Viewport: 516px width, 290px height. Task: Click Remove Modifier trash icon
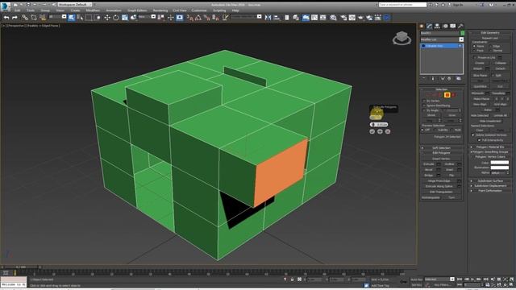[449, 79]
